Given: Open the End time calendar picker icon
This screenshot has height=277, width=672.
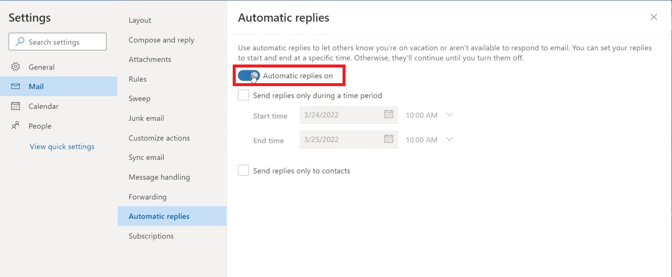Looking at the screenshot, I should (x=389, y=139).
